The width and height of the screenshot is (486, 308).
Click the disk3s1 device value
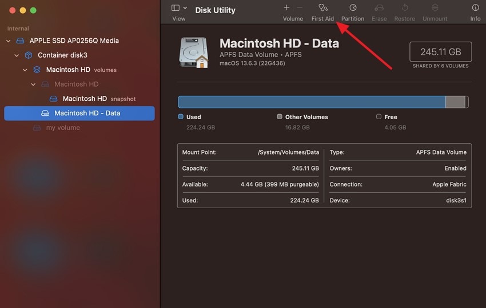tap(456, 200)
